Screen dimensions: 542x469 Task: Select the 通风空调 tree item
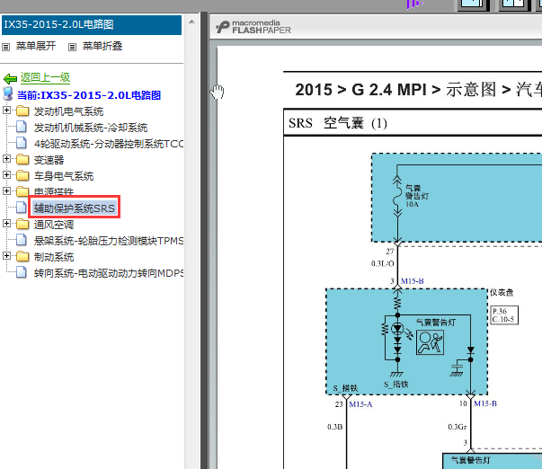(x=54, y=225)
